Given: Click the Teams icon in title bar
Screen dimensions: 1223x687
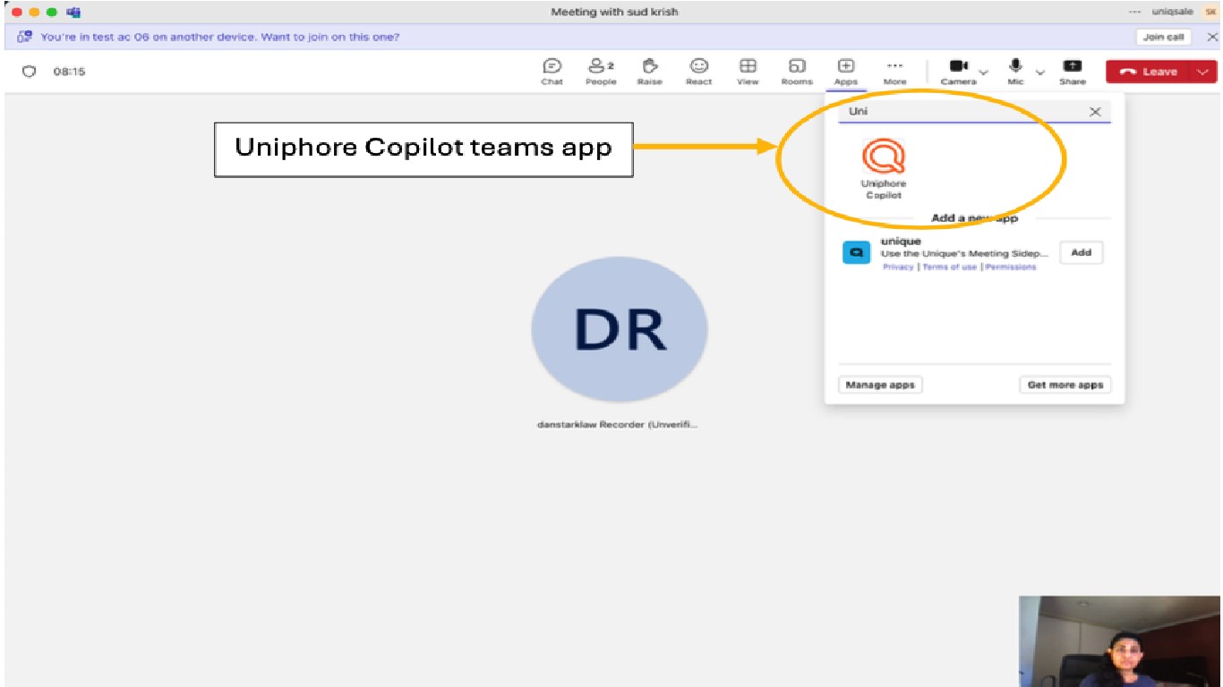Looking at the screenshot, I should pos(73,12).
